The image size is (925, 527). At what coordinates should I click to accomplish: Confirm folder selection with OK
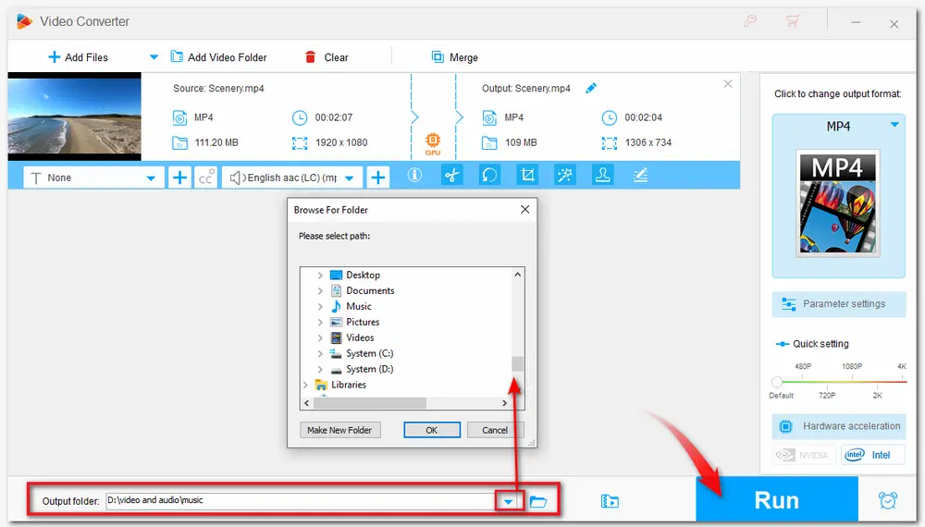(432, 430)
